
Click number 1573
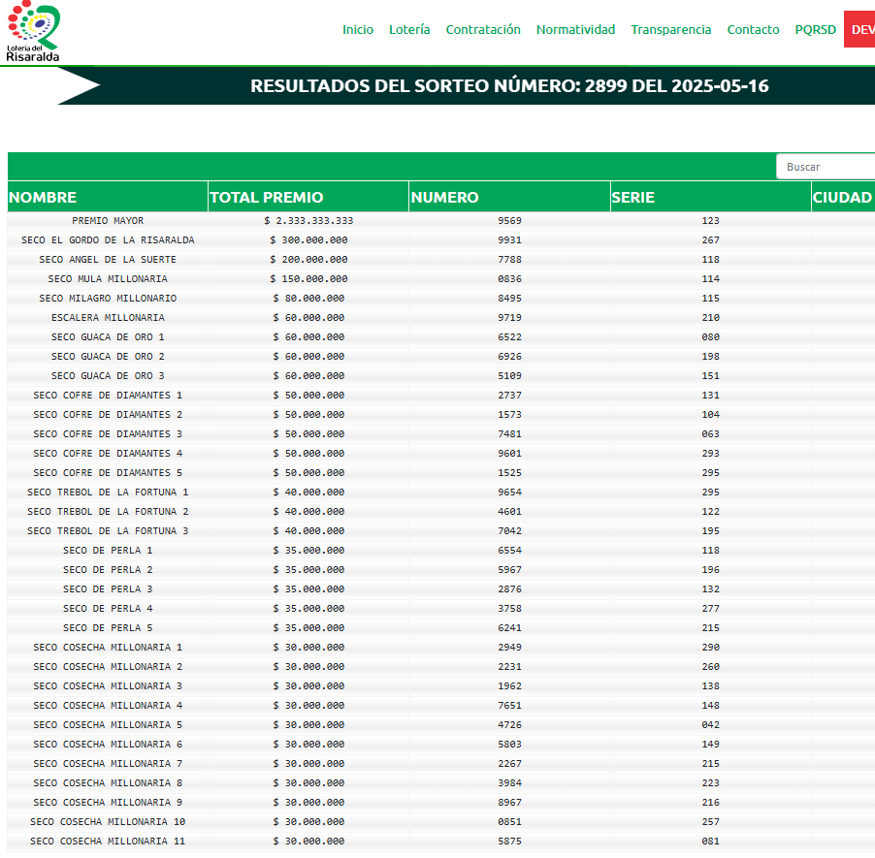coord(509,415)
